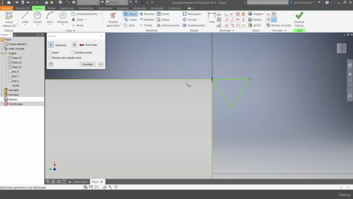Select Circular pattern tool
Viewport: 353px width, 199px height.
tap(190, 20)
